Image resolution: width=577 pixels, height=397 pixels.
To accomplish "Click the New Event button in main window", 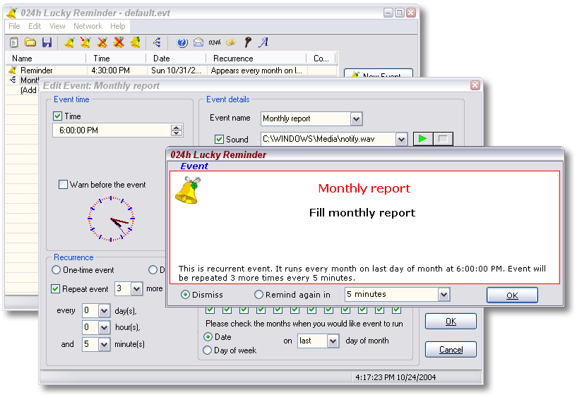I will coord(379,73).
